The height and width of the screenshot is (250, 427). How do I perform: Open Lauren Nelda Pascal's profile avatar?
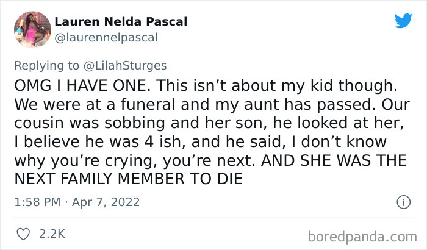(32, 29)
